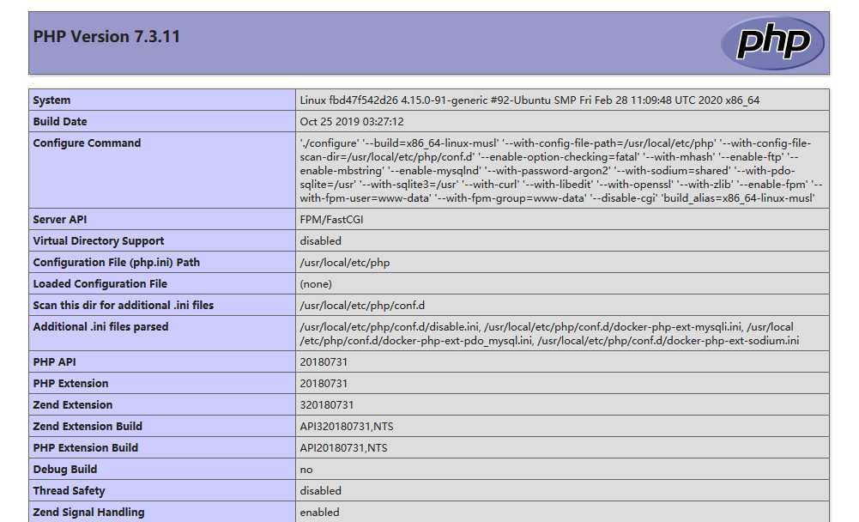Image resolution: width=859 pixels, height=522 pixels.
Task: Click the PHP logo in the header
Action: (772, 42)
